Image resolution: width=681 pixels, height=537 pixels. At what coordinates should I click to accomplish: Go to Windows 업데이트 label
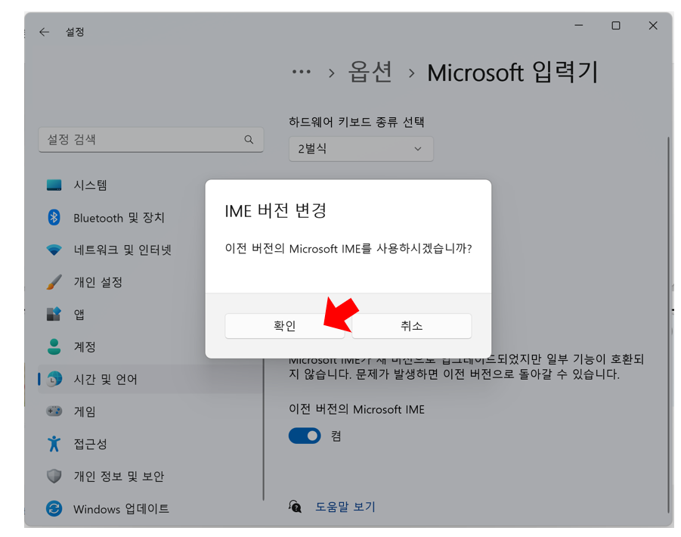pyautogui.click(x=121, y=509)
